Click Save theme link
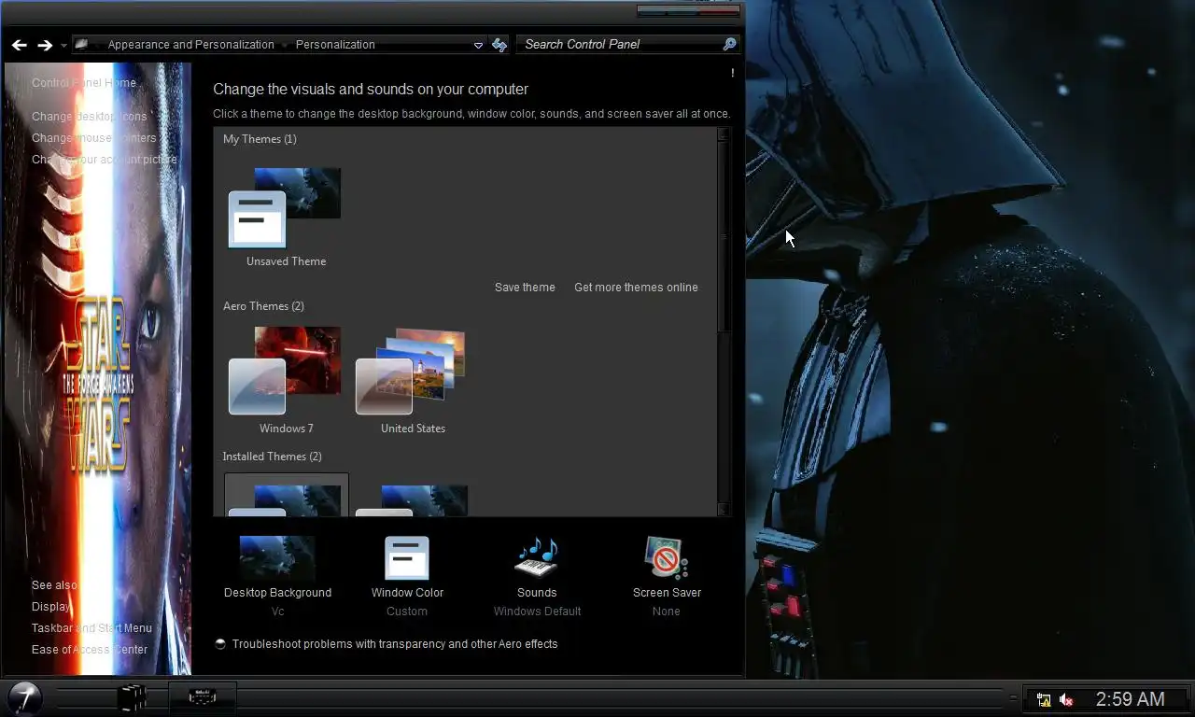 tap(525, 288)
